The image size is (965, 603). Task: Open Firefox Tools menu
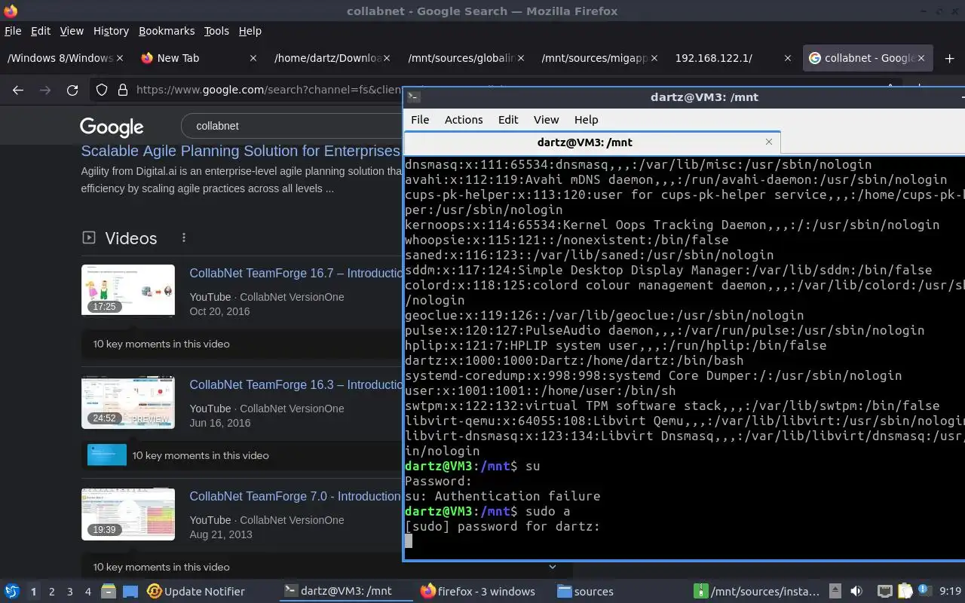pyautogui.click(x=216, y=31)
